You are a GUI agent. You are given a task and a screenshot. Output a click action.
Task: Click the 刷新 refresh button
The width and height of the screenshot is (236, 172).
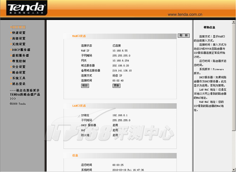click(184, 35)
